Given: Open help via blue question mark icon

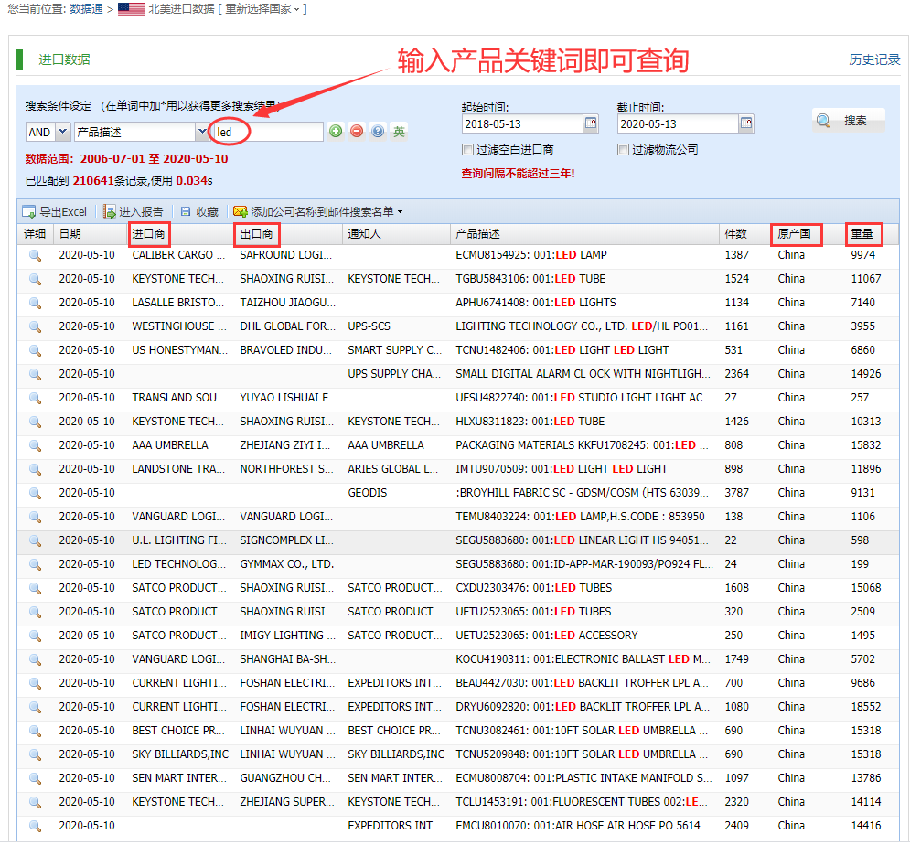Looking at the screenshot, I should [378, 131].
